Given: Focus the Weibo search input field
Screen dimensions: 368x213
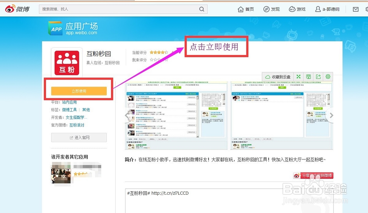Looking at the screenshot, I should click(x=123, y=9).
